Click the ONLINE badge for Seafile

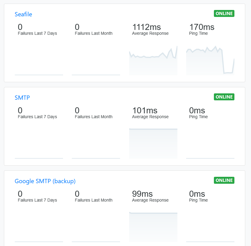click(224, 13)
